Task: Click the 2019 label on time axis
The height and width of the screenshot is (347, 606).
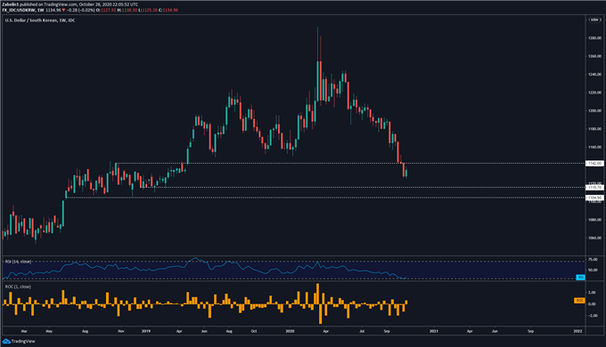Action: 145,331
